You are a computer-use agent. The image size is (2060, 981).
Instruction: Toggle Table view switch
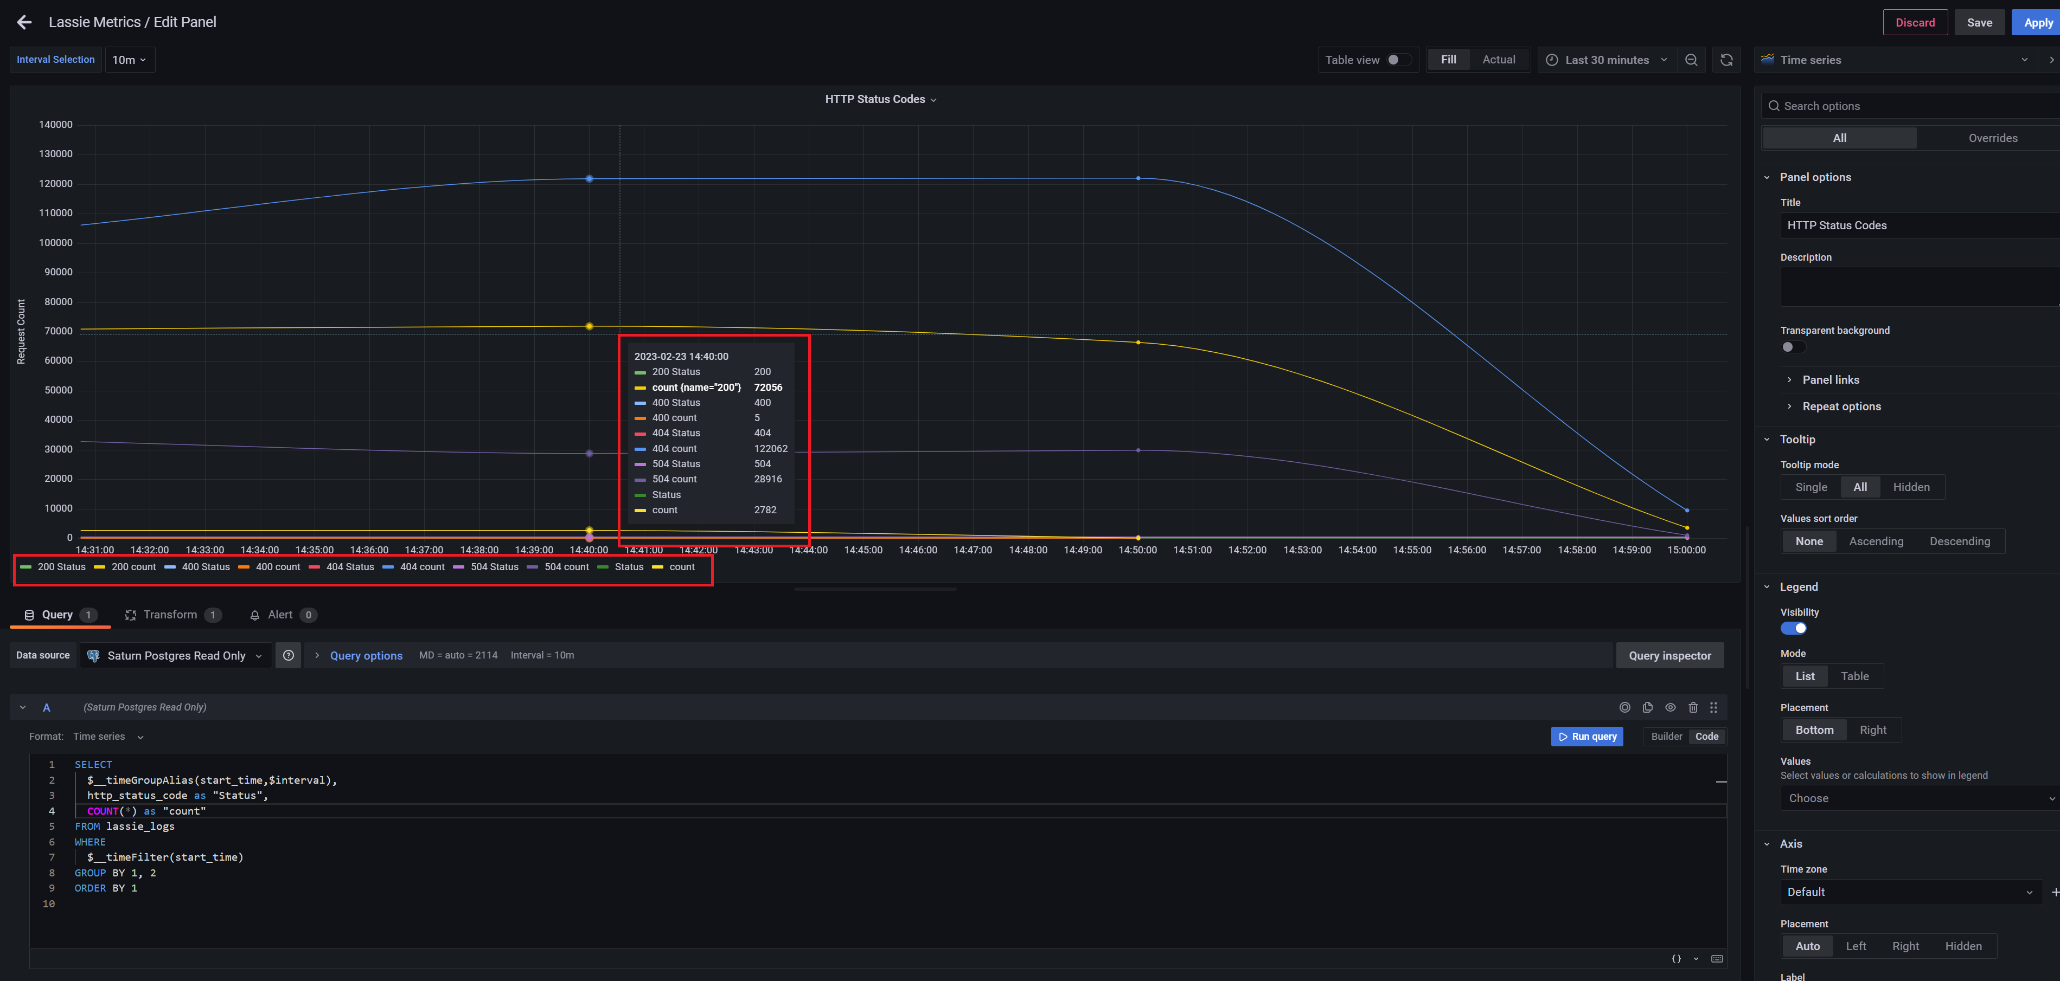tap(1399, 60)
